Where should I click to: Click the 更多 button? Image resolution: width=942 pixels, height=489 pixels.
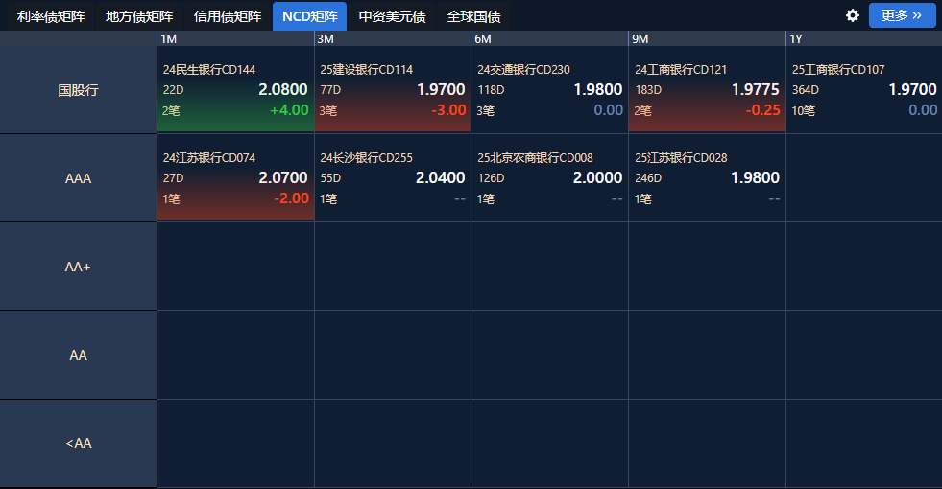coord(902,15)
